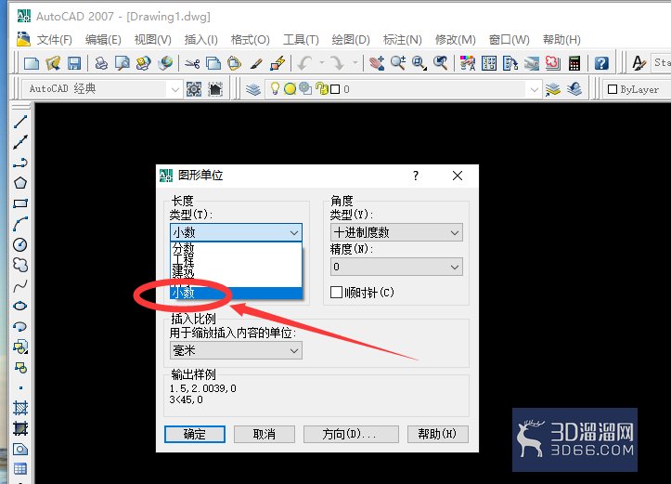671x484 pixels.
Task: Select the Revision Cloud tool
Action: [x=20, y=265]
